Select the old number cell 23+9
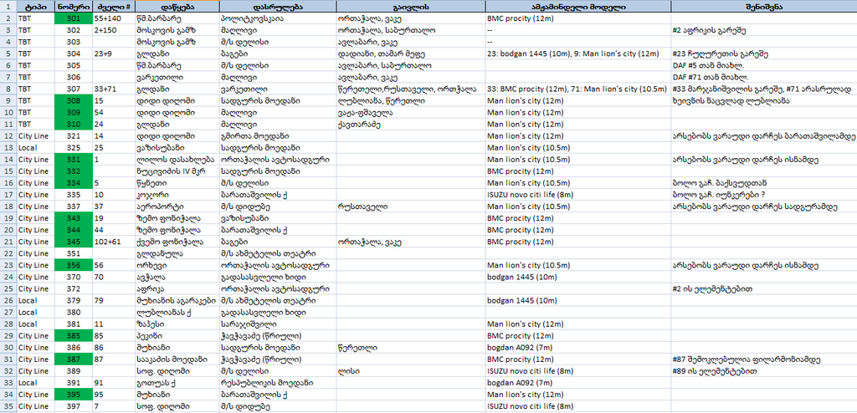 point(113,54)
